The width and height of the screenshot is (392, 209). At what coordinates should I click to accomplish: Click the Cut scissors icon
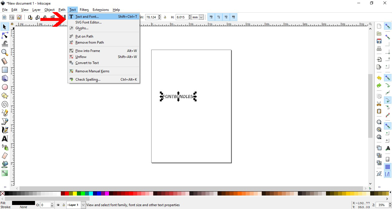point(379,104)
